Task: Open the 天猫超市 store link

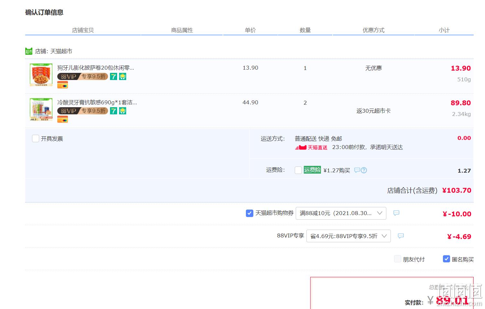Action: pos(61,51)
